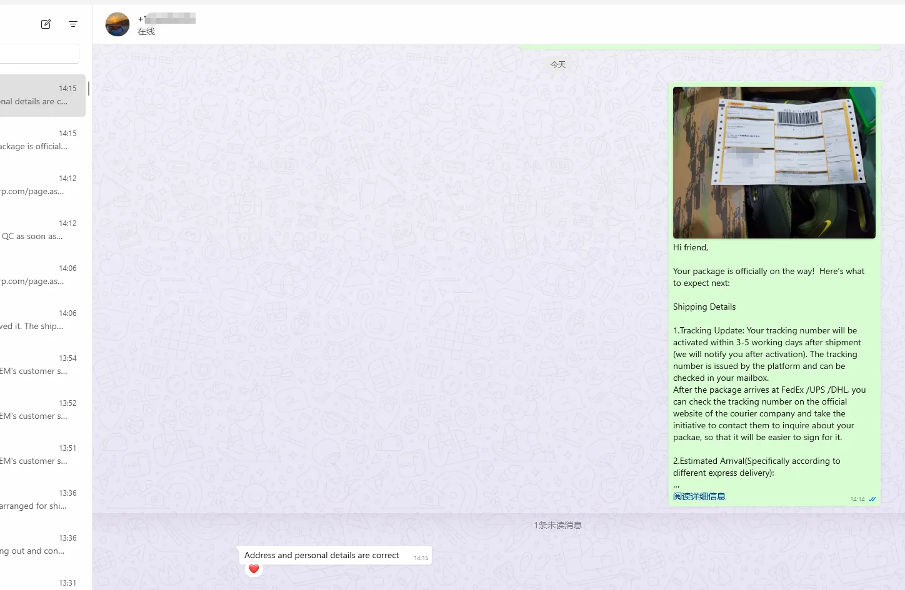Open the shipping label photo in the message
This screenshot has width=905, height=590.
[774, 162]
